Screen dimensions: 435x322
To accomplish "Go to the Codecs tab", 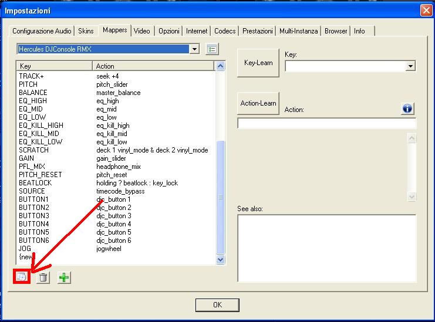I will tap(225, 31).
